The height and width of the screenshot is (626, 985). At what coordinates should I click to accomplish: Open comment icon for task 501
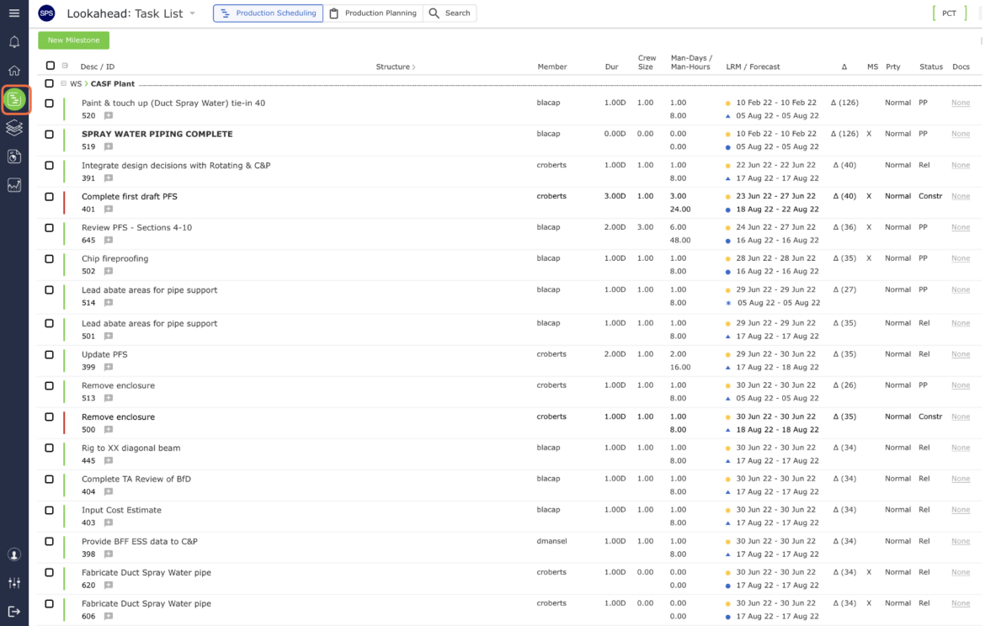[109, 336]
